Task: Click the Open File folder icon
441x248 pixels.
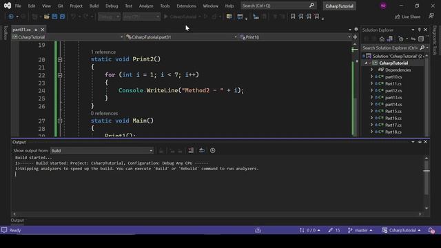Action: [47, 17]
